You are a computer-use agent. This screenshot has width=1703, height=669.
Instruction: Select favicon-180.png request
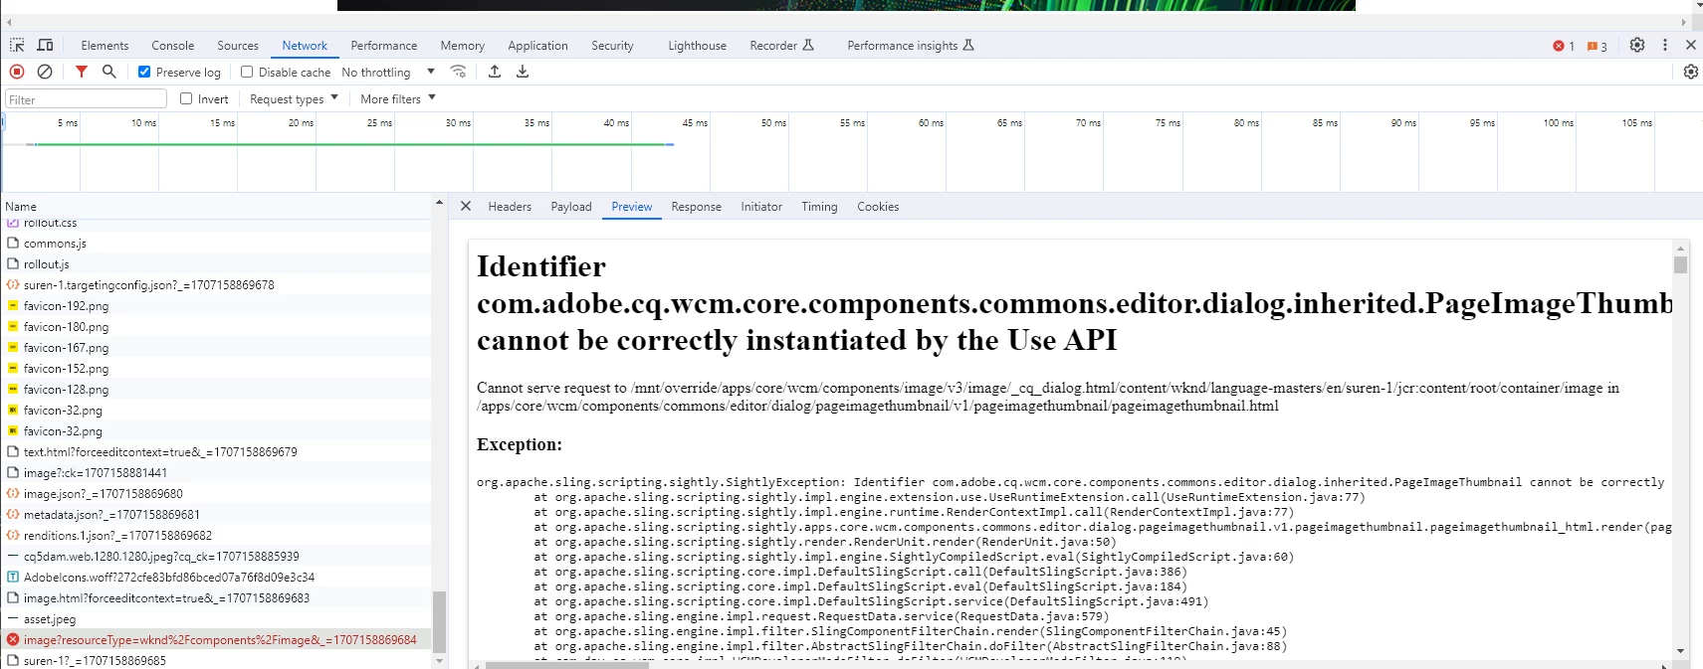click(x=216, y=327)
